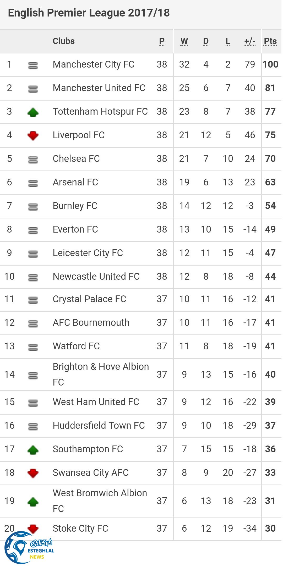Click the Clubs column header
Image resolution: width=283 pixels, height=572 pixels.
click(x=64, y=41)
